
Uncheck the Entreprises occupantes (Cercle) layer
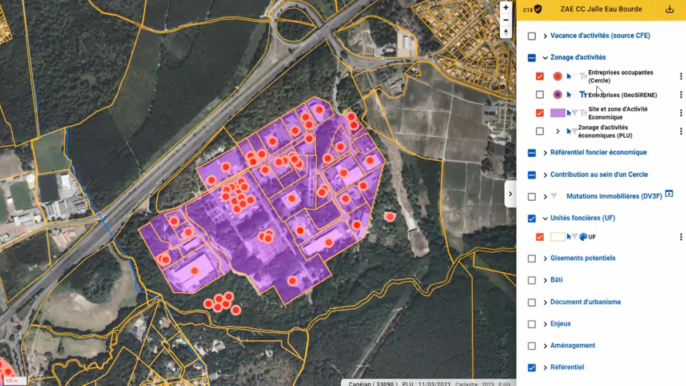pos(540,77)
